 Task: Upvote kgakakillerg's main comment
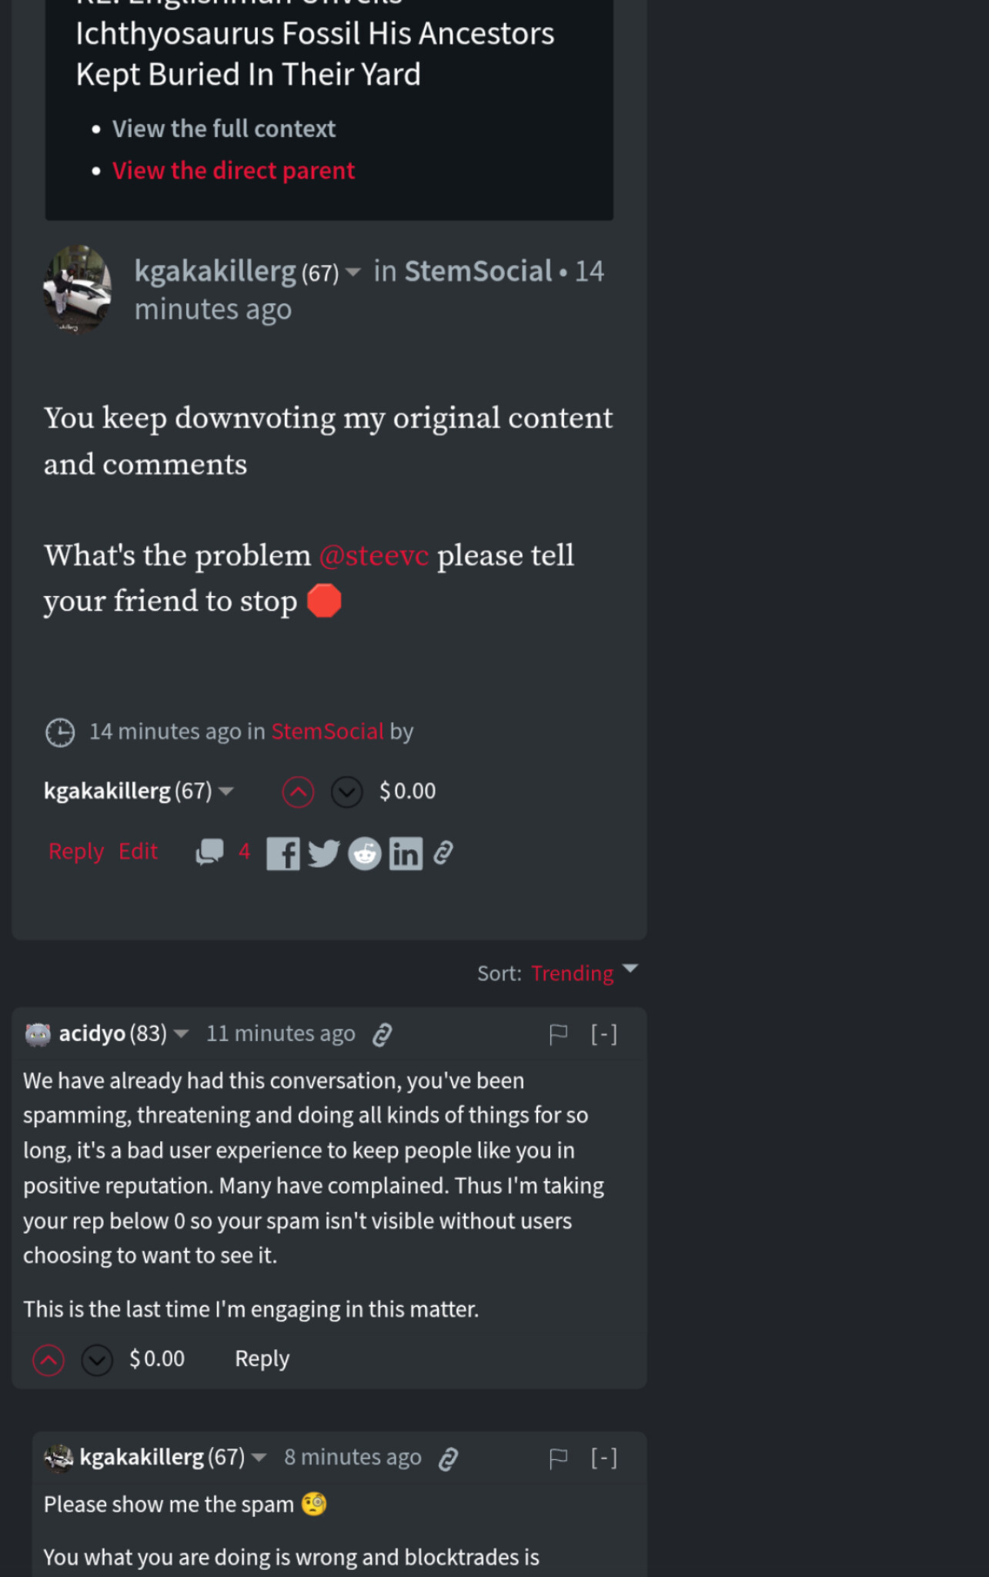[298, 792]
